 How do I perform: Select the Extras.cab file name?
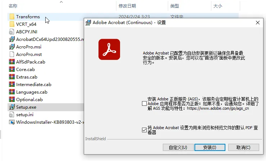(x=27, y=77)
